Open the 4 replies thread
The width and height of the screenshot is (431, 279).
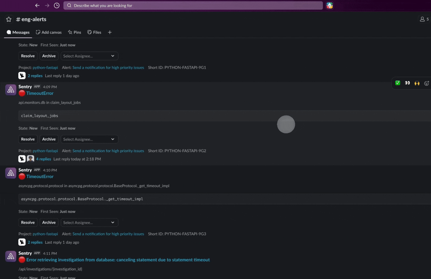tap(43, 159)
